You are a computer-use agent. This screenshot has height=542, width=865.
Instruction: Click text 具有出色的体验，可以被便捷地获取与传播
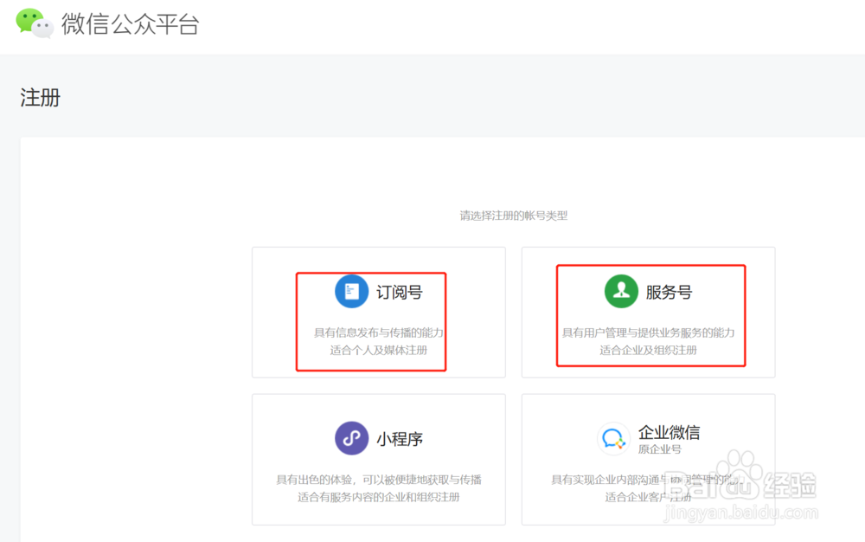[379, 480]
